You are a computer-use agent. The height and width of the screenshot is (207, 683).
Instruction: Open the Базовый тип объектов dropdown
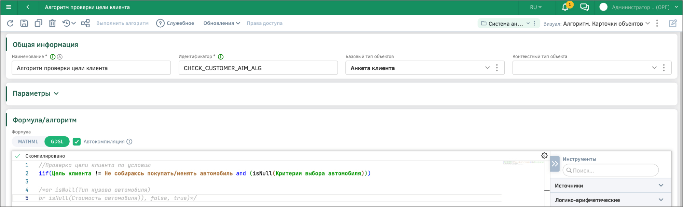click(x=487, y=68)
